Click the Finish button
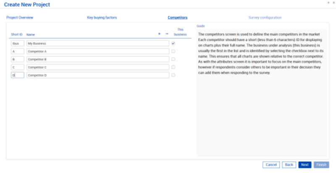This screenshot has height=173, width=336. tap(321, 165)
